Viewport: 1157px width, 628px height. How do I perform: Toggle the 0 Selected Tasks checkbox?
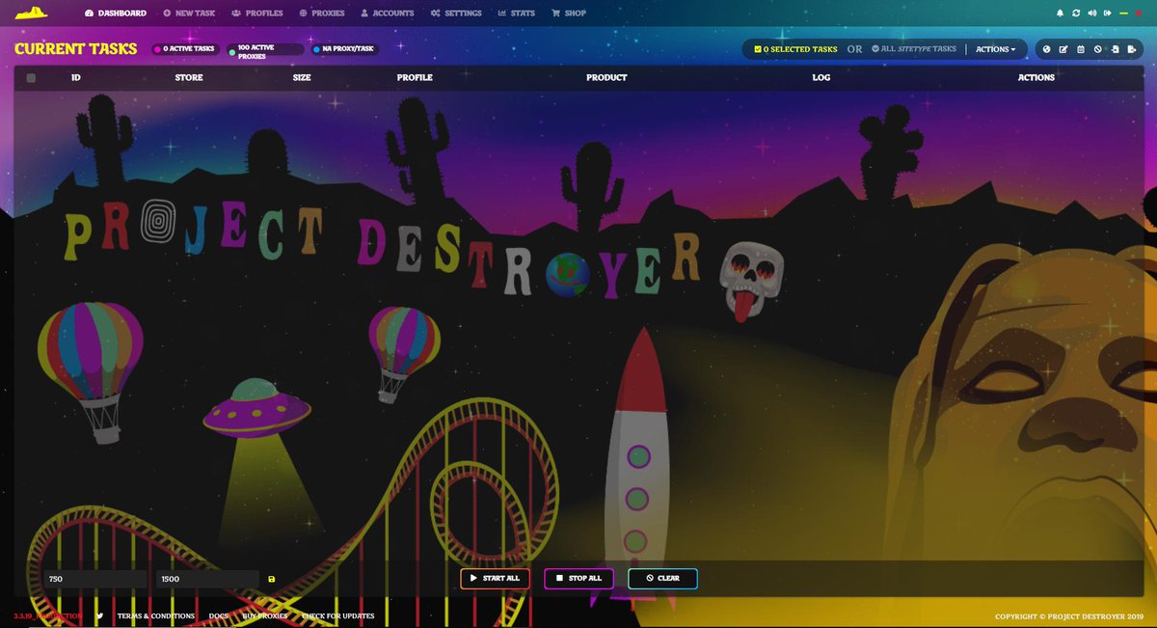point(758,49)
